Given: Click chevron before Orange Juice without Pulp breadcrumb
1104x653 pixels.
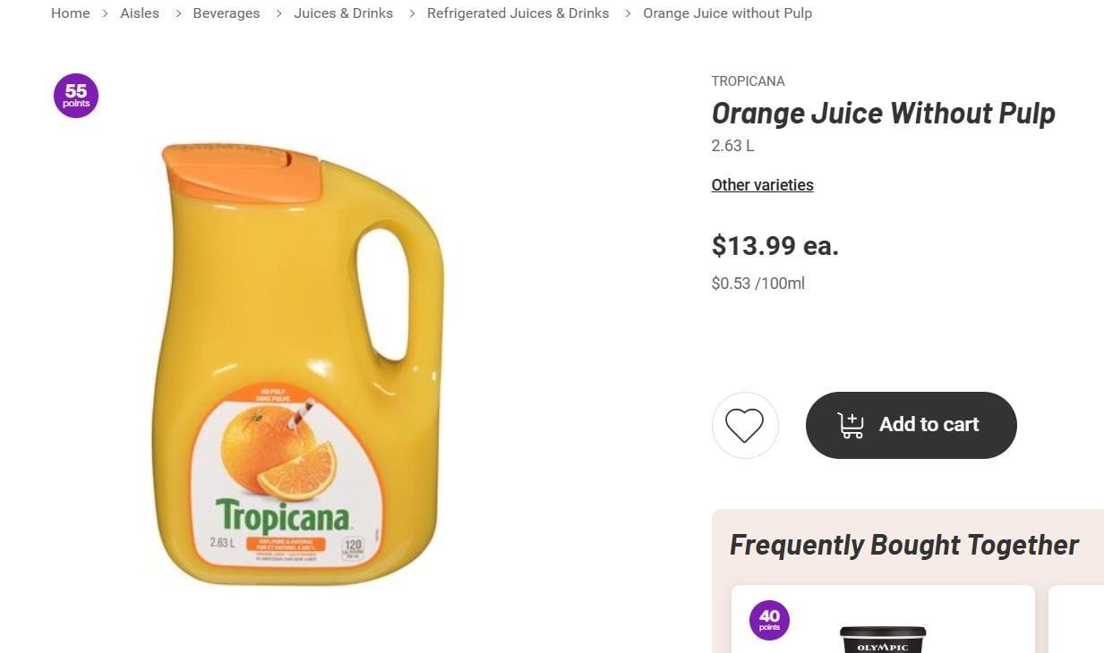Looking at the screenshot, I should click(627, 13).
